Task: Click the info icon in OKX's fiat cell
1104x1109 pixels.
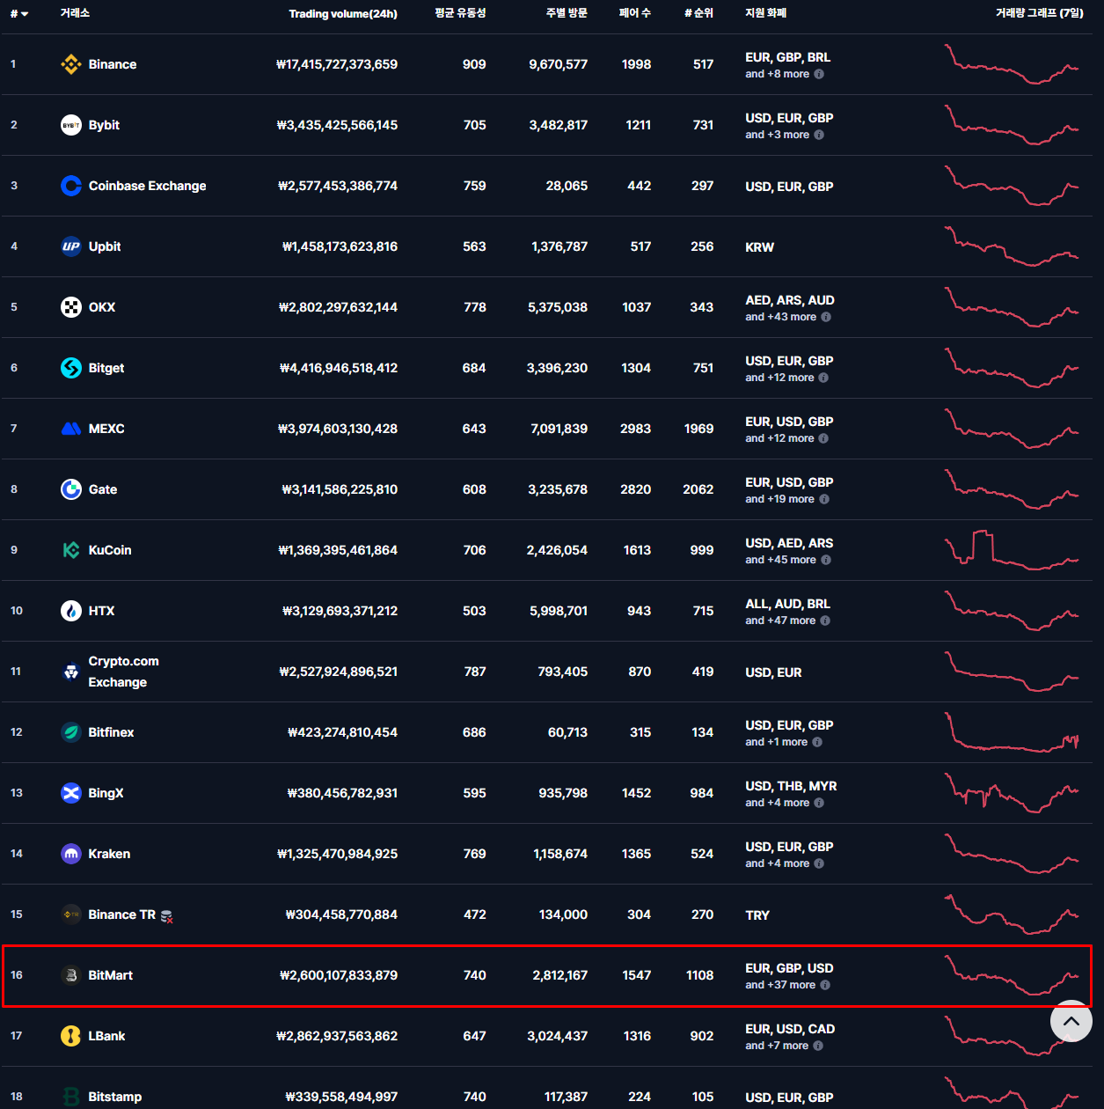Action: click(x=826, y=317)
